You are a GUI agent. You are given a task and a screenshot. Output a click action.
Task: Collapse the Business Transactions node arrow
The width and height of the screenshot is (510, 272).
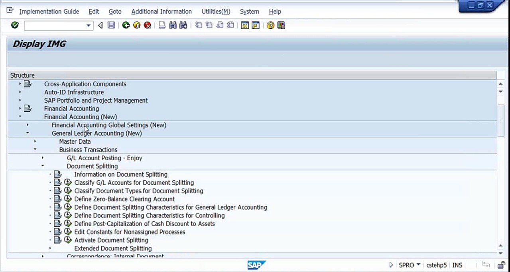coord(35,150)
